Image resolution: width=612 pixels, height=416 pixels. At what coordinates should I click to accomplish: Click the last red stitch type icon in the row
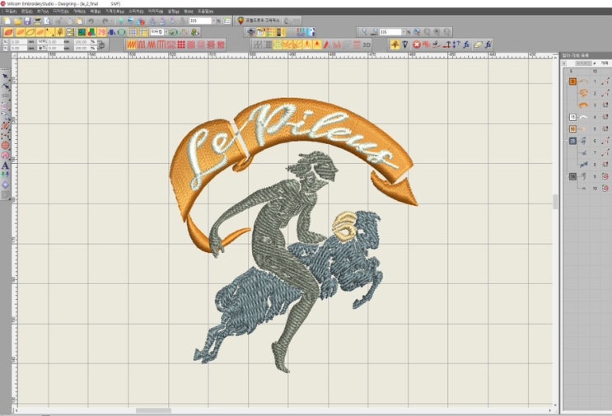[221, 44]
